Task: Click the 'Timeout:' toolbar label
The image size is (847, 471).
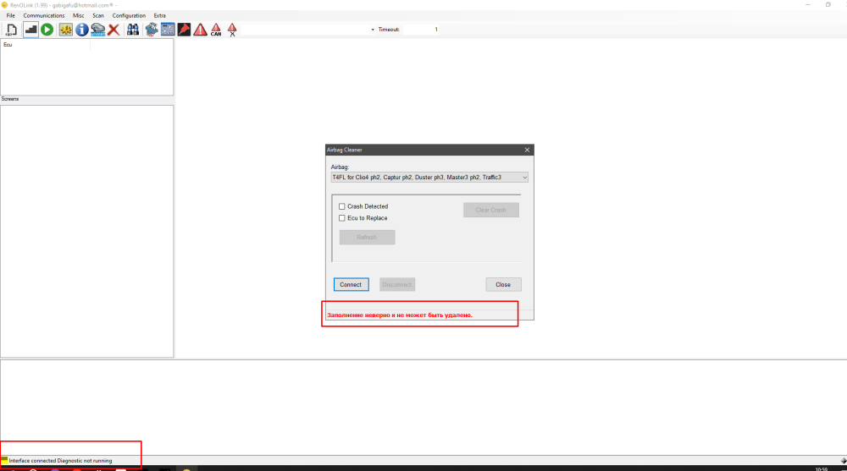Action: [389, 30]
